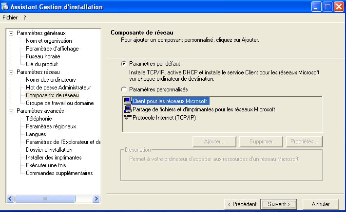Go to the next step with Suivant
Image resolution: width=346 pixels, height=212 pixels.
click(x=279, y=204)
